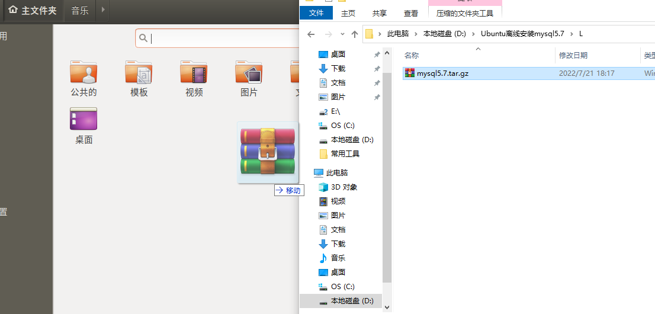Go up one folder level in Explorer
Image resolution: width=655 pixels, height=314 pixels.
click(355, 34)
